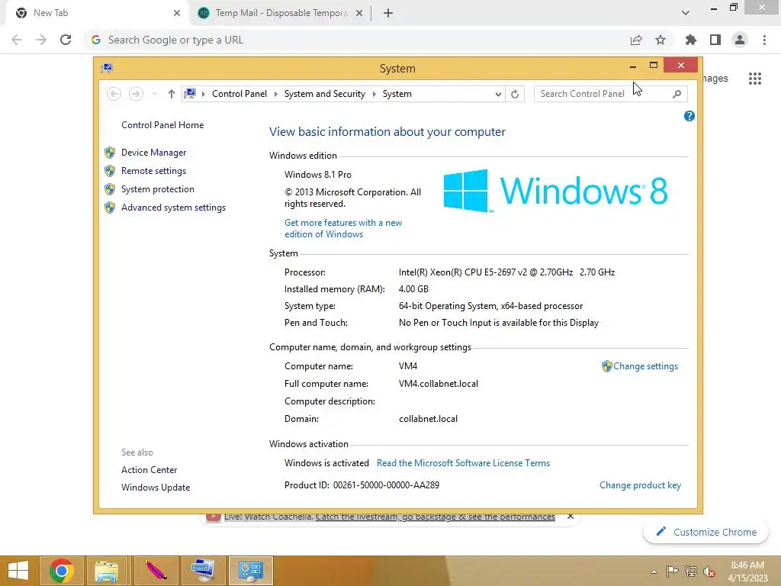Click the Back arrow in System window

[x=114, y=94]
